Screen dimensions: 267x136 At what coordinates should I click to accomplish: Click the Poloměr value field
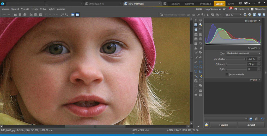[x=252, y=64]
